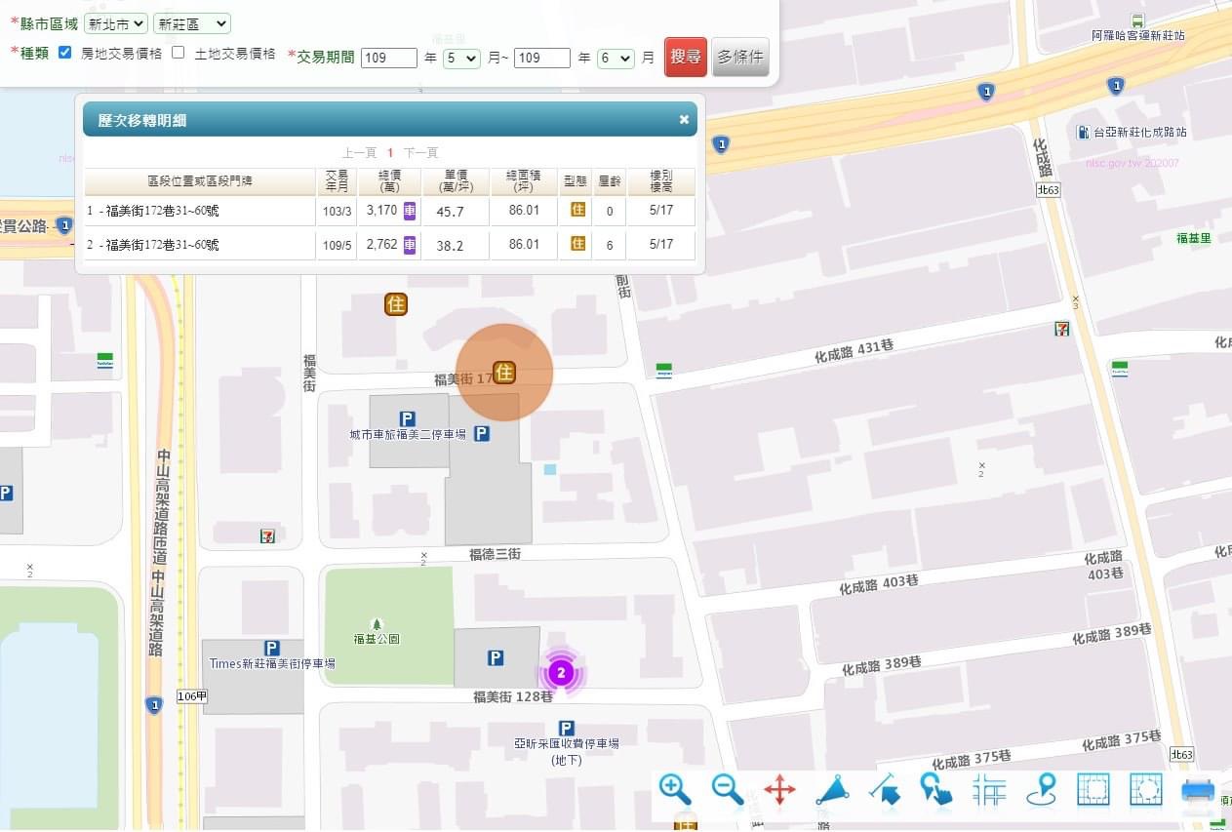1232x832 pixels.
Task: Click parking icon beside 福基公園
Action: (x=496, y=658)
